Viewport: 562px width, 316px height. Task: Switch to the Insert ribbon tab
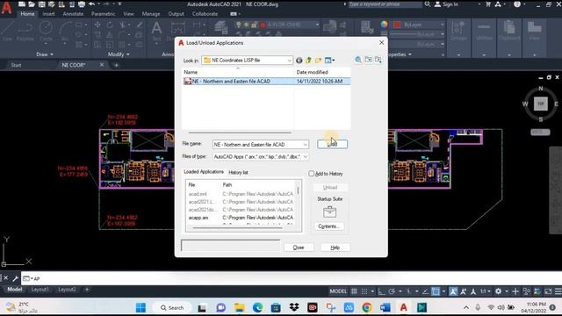click(x=48, y=14)
